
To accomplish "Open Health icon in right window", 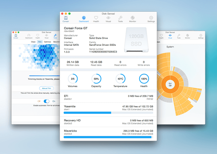I will click(161, 35).
